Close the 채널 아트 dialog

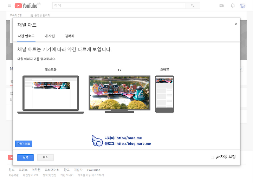tap(236, 24)
